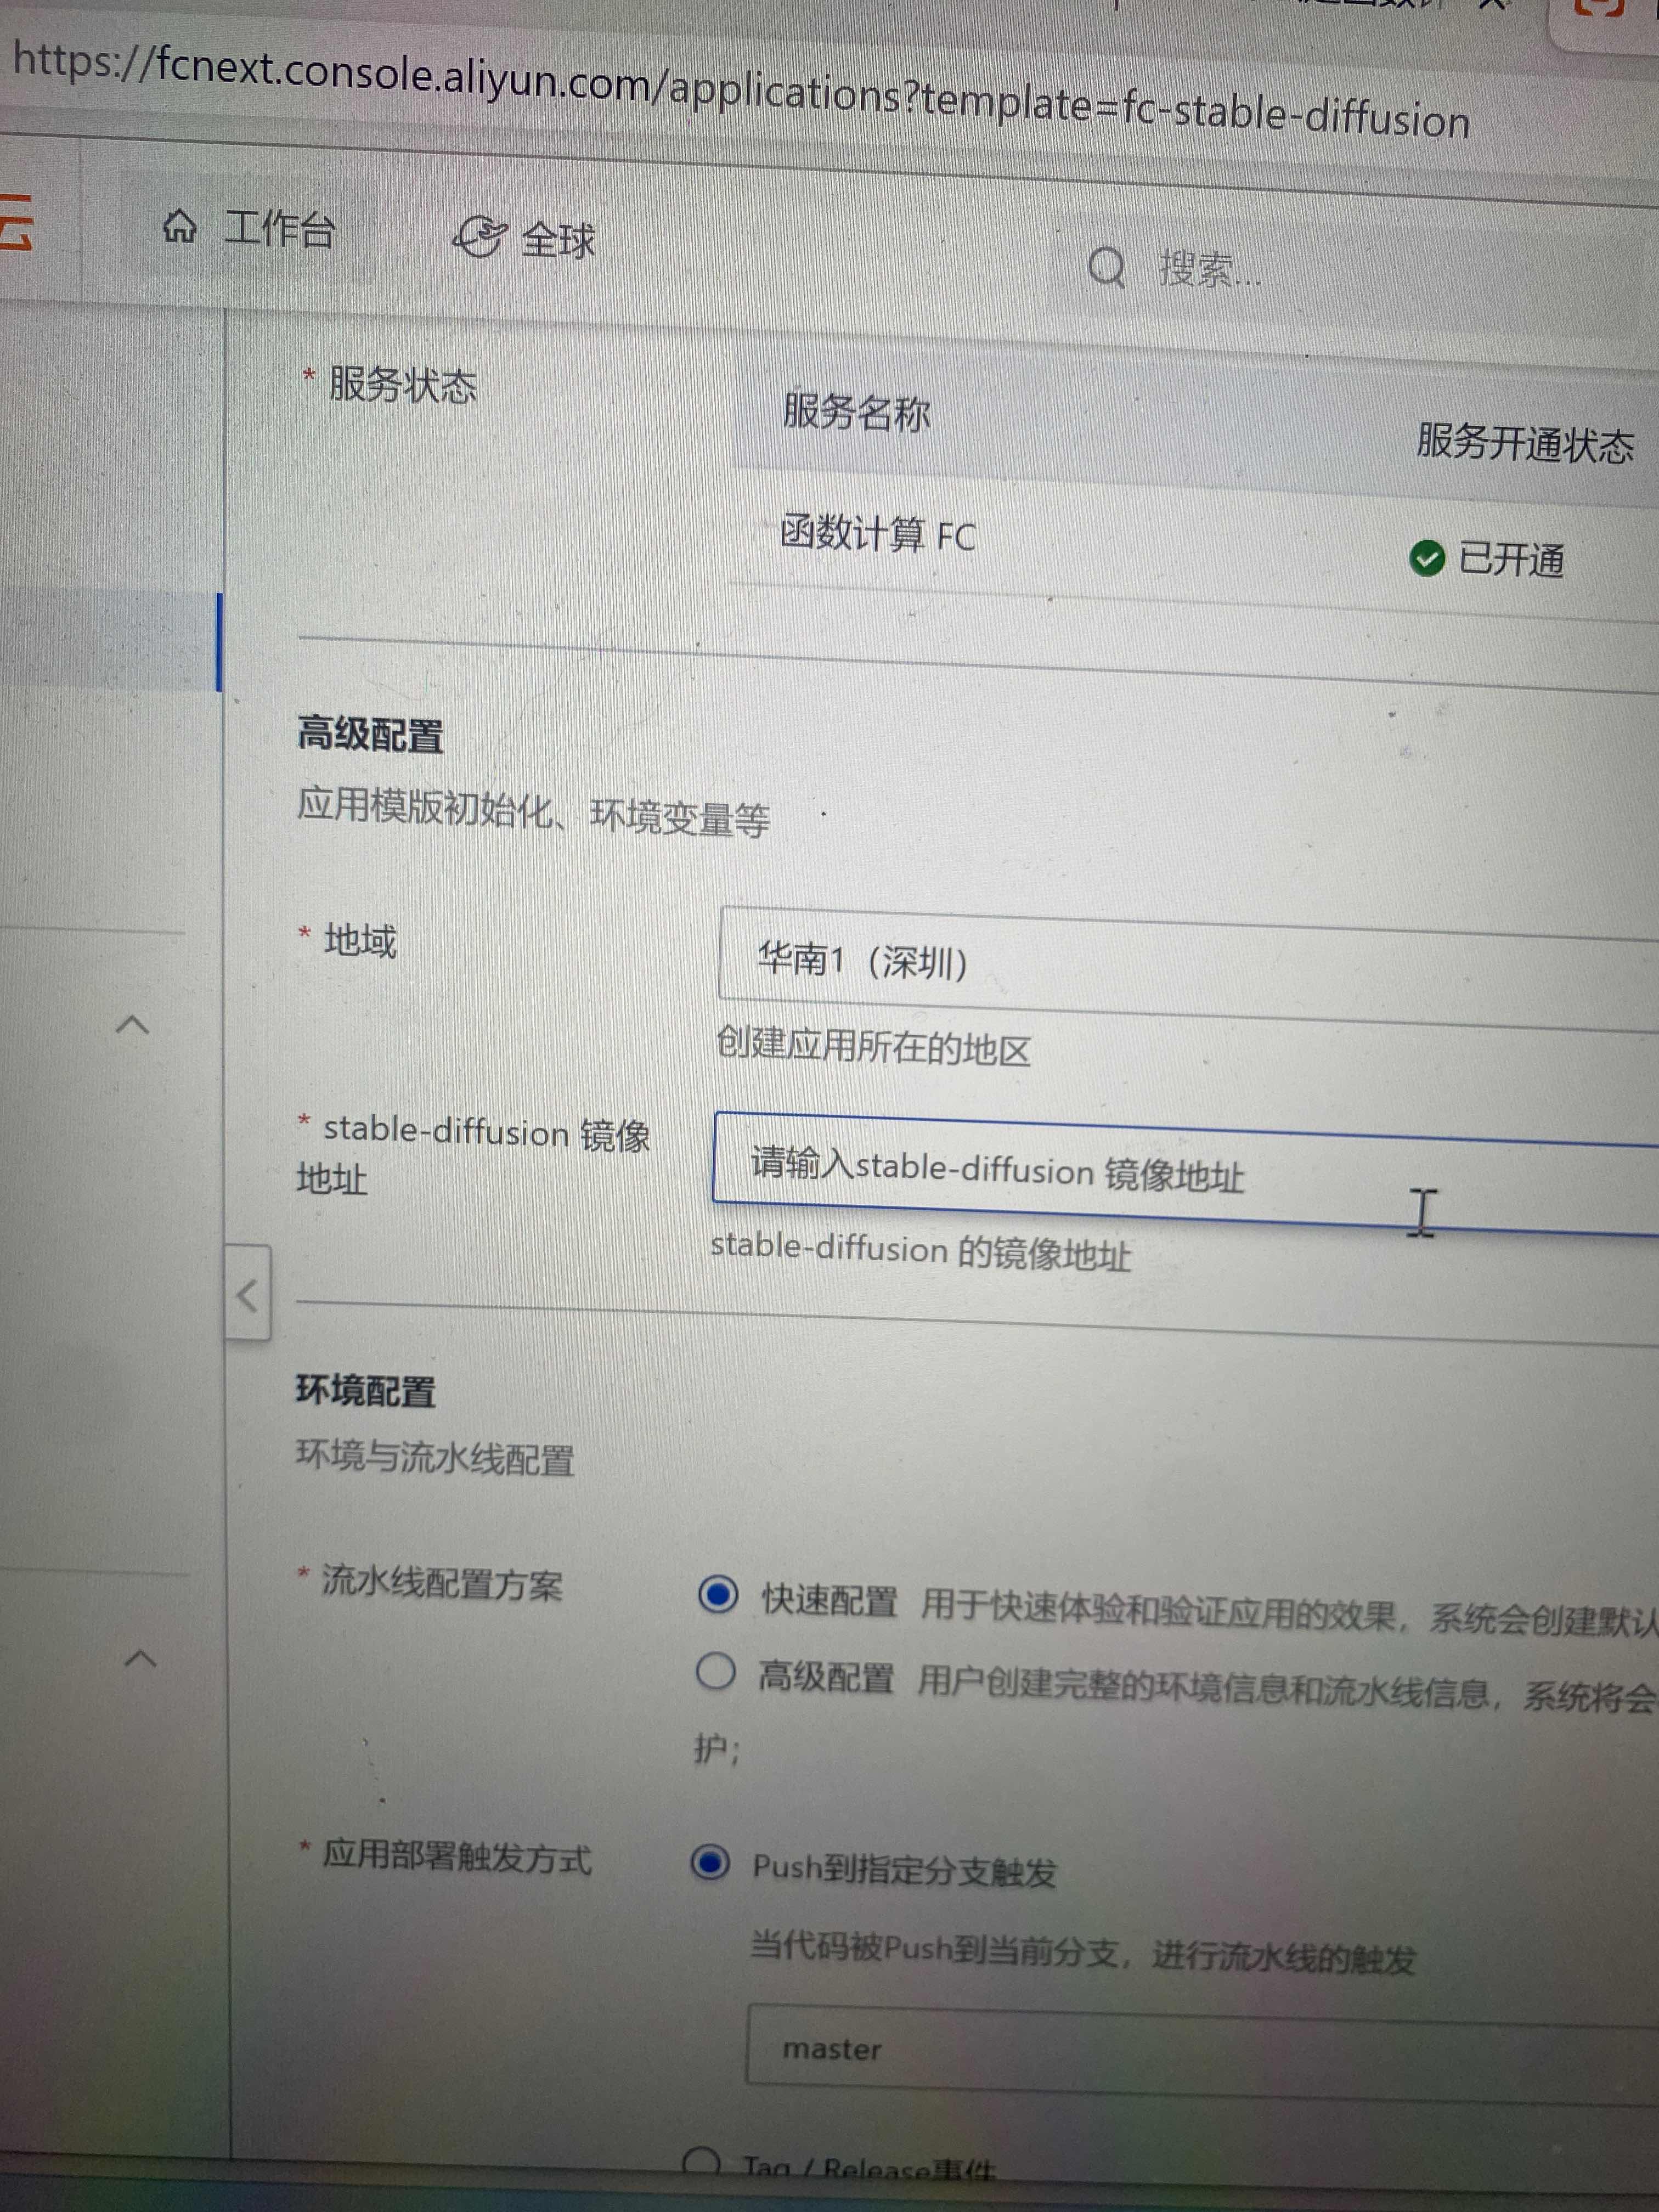
Task: Select Push到指定分支触发 trigger option
Action: [710, 1862]
